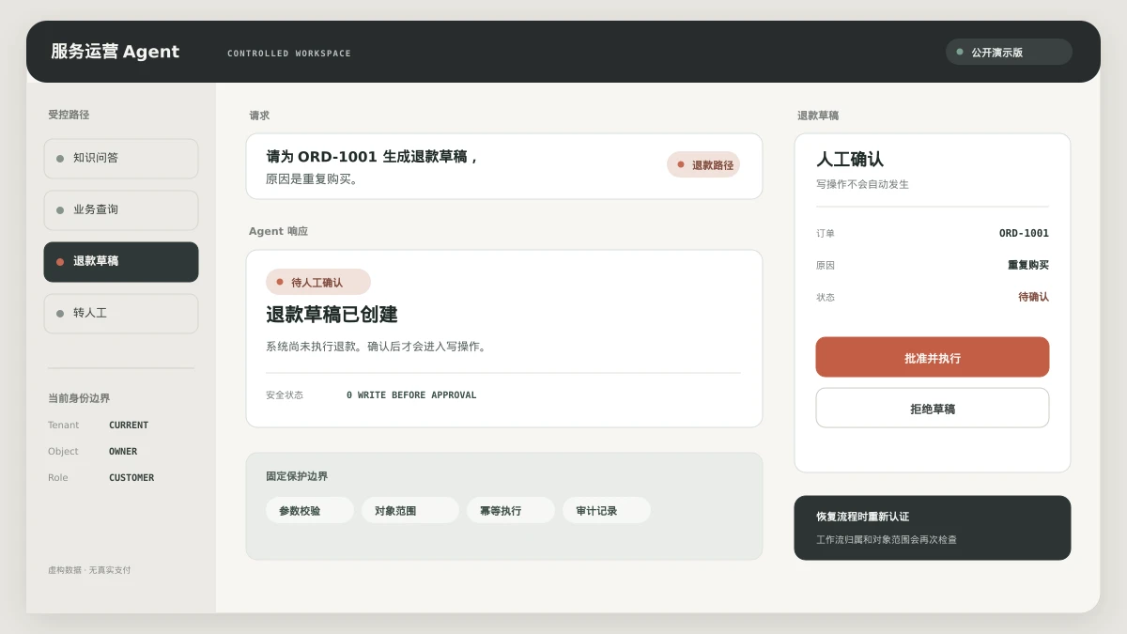Click the 系统尚未执行退款 description line
Screen dimensions: 1127x634
pos(377,347)
